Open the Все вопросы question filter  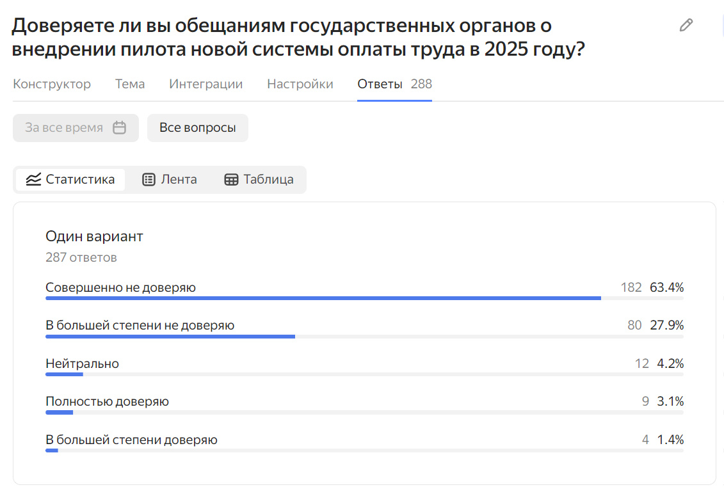197,127
